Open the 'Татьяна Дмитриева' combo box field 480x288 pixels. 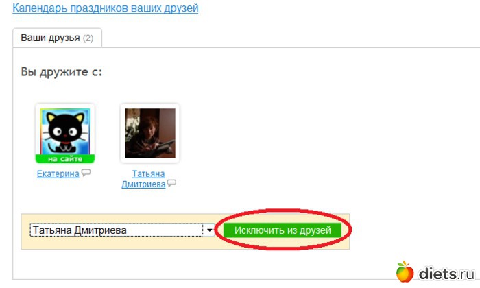122,230
